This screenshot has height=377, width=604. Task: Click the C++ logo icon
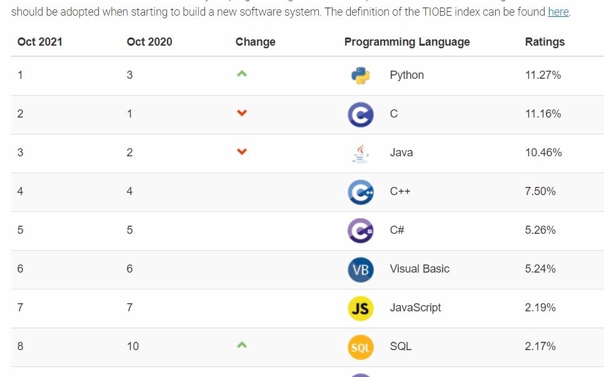(x=361, y=191)
